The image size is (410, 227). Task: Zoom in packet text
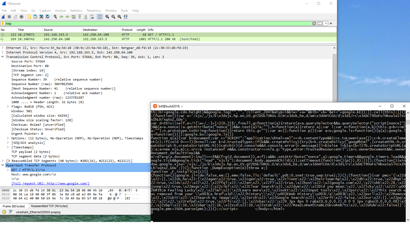click(x=107, y=17)
